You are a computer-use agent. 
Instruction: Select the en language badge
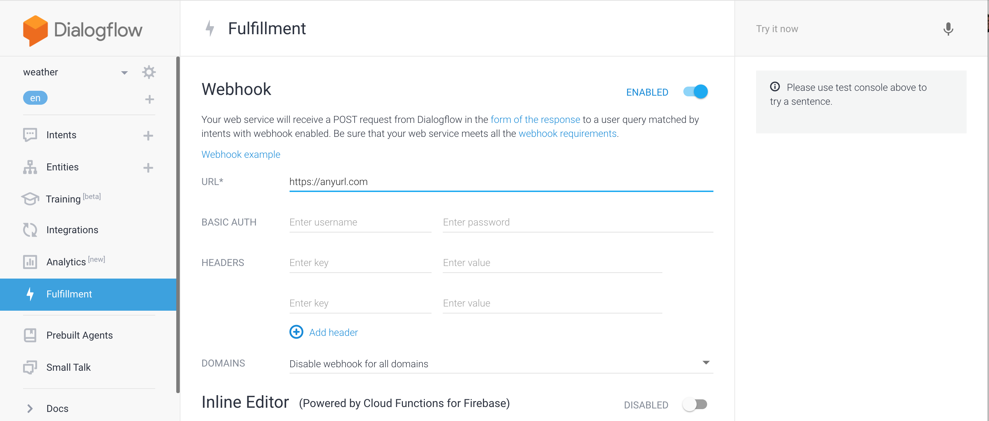point(35,98)
